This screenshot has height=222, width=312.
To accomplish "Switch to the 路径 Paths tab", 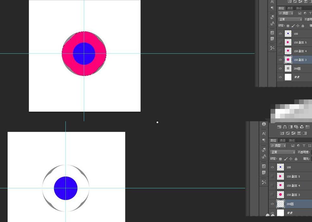I will coord(292,140).
